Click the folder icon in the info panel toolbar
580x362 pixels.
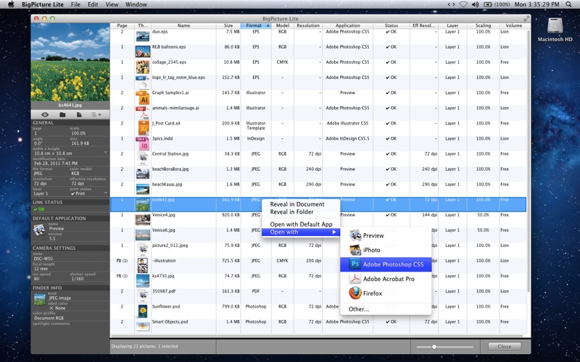[62, 115]
